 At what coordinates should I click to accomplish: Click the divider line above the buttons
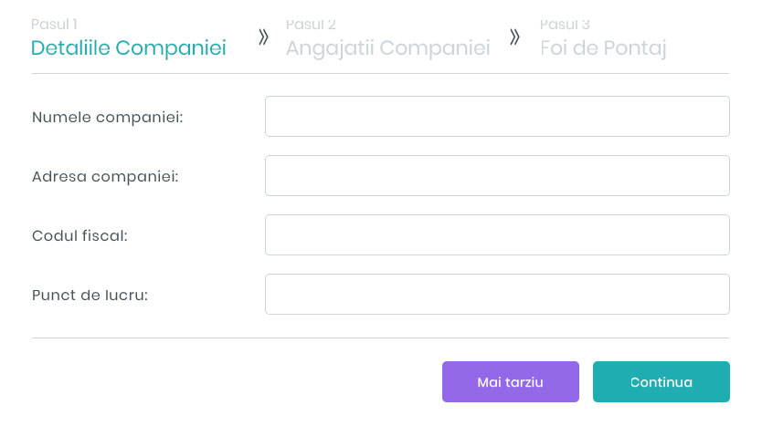pyautogui.click(x=380, y=338)
